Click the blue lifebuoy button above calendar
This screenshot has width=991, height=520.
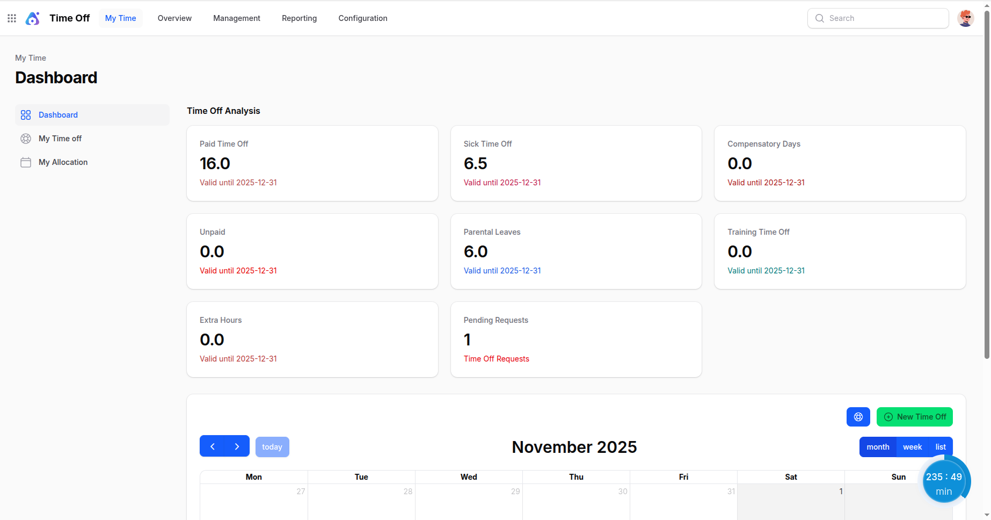(858, 417)
